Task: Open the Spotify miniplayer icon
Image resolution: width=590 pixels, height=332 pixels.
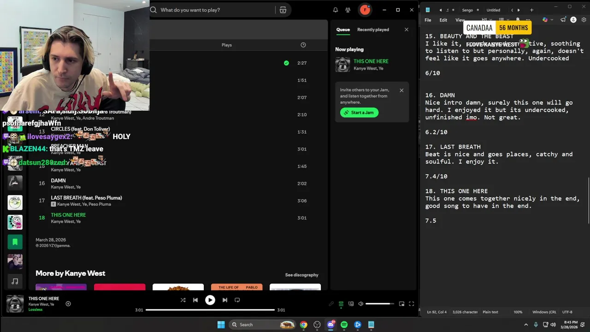Action: (401, 304)
